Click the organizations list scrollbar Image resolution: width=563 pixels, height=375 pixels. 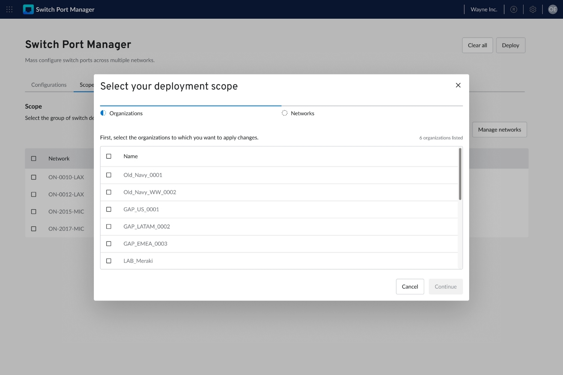(460, 174)
